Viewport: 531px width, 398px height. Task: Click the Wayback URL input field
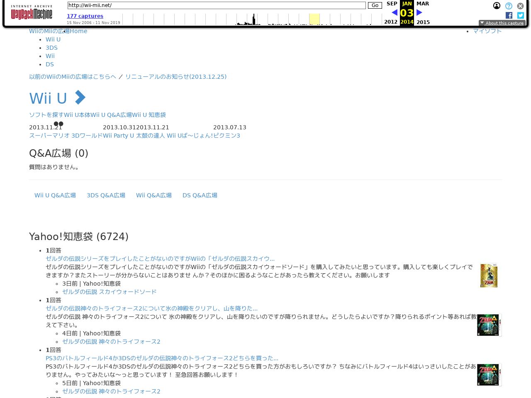tap(217, 5)
